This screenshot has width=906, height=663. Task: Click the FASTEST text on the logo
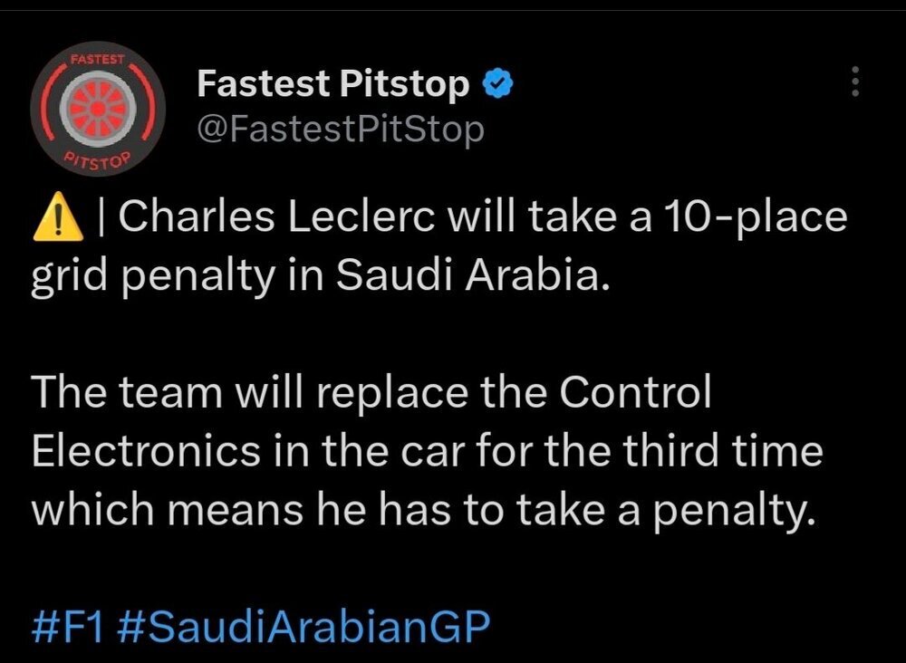click(98, 59)
